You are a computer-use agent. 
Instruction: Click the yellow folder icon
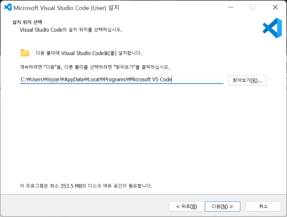(x=25, y=53)
